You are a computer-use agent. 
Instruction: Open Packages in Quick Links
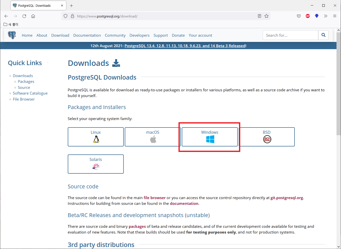coord(26,81)
